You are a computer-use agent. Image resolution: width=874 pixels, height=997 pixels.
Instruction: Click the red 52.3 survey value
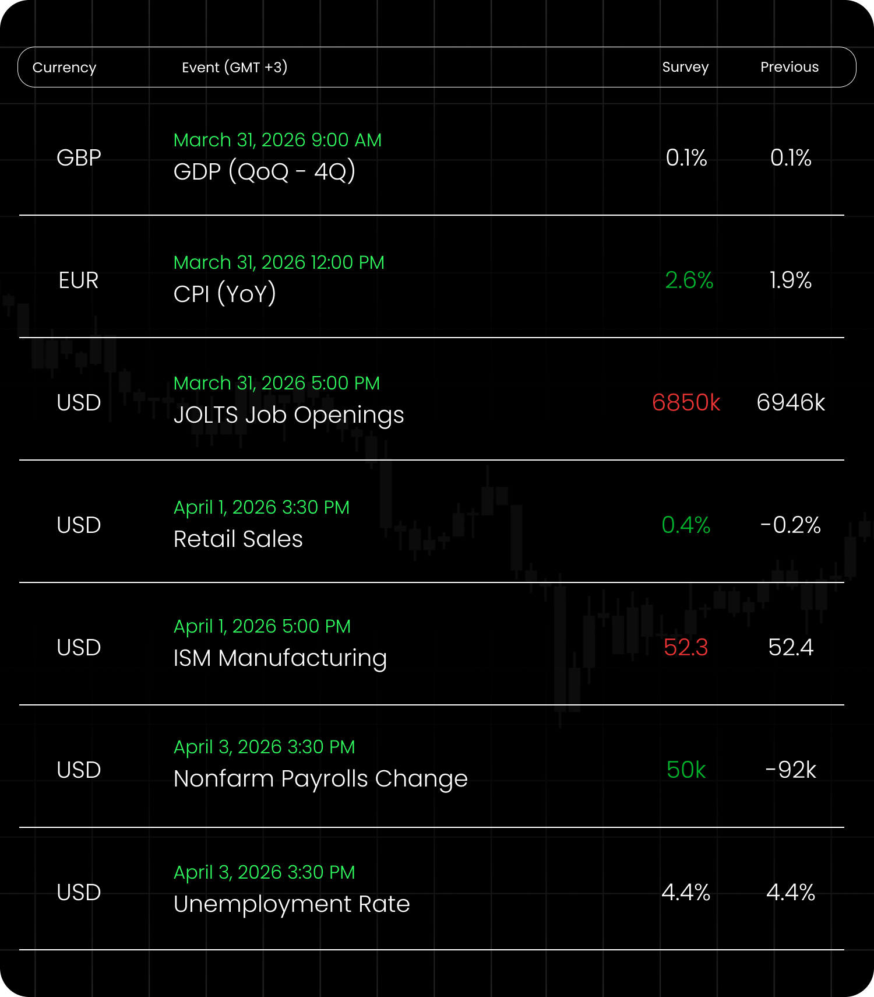point(686,648)
